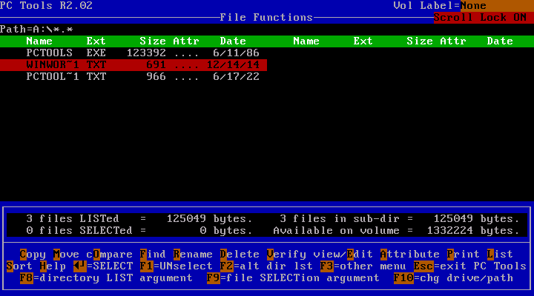Open the Help command
The width and height of the screenshot is (534, 296).
(x=53, y=266)
